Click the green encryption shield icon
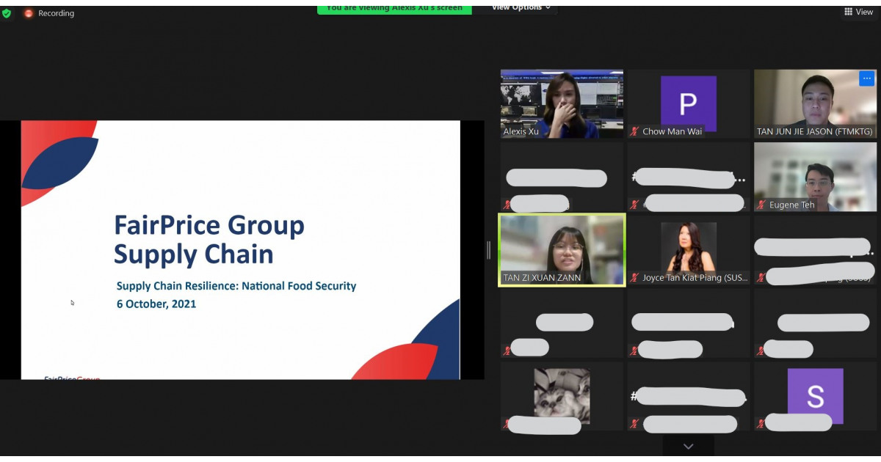This screenshot has width=881, height=462. click(7, 12)
